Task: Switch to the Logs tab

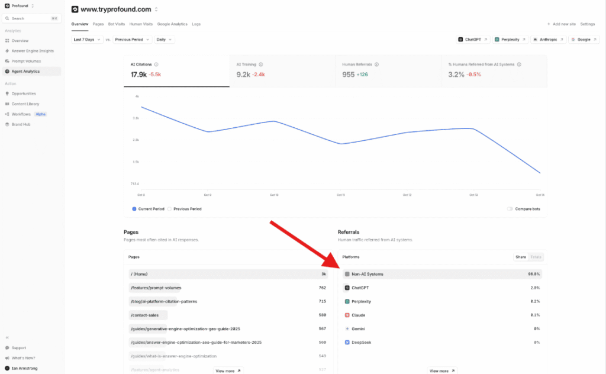Action: [196, 24]
